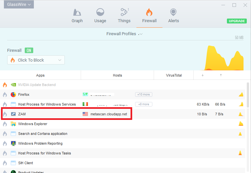Select the Windows Problem Reporting row label
Image resolution: width=251 pixels, height=173 pixels.
(40, 143)
